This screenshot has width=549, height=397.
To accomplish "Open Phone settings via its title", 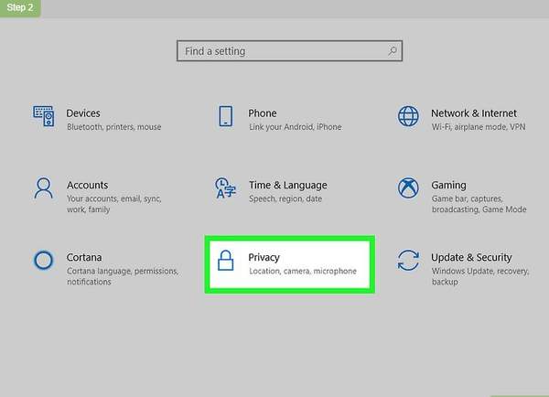I will pos(262,113).
